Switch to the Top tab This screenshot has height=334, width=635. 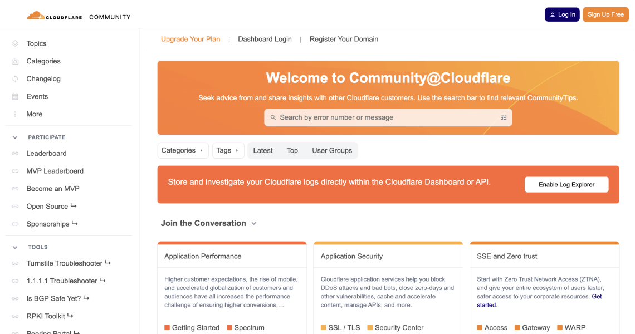point(292,150)
